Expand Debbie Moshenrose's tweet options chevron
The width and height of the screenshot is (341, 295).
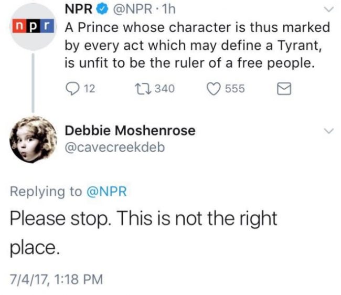(x=328, y=130)
